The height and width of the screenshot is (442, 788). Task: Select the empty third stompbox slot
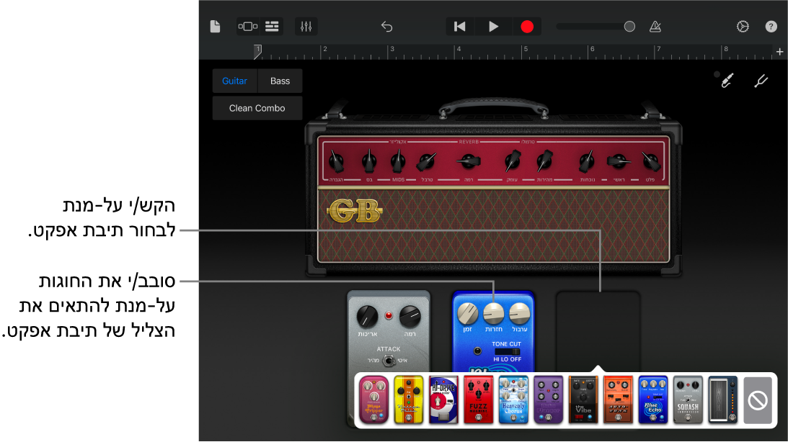(x=598, y=331)
